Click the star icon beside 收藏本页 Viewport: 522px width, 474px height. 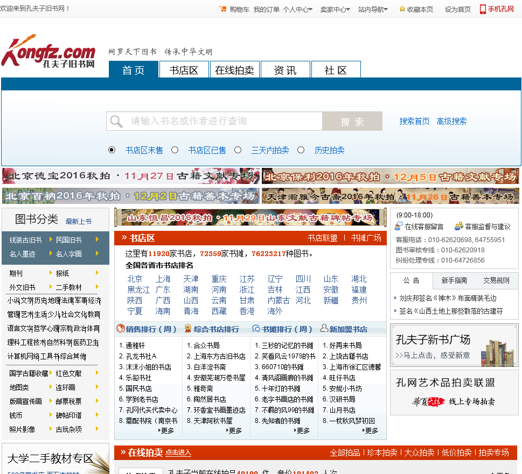point(402,9)
